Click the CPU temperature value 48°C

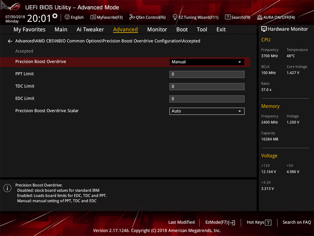[x=290, y=56]
